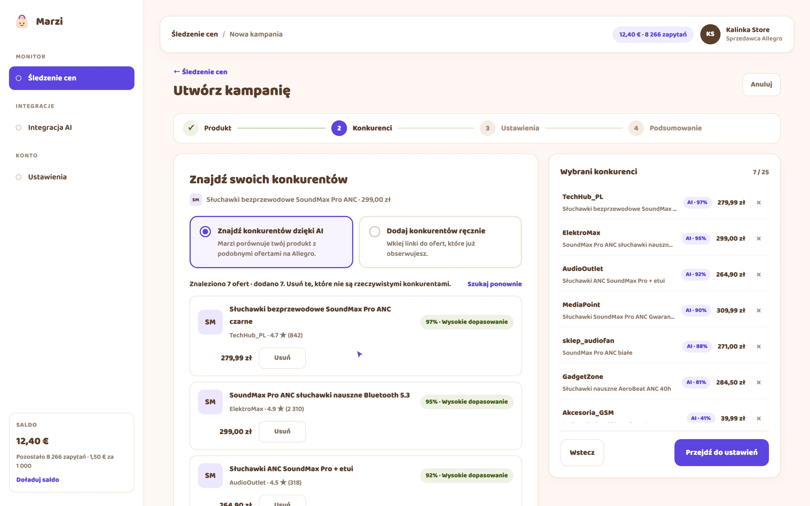Click the '309,99 zł' price of MediaPoint

point(731,311)
